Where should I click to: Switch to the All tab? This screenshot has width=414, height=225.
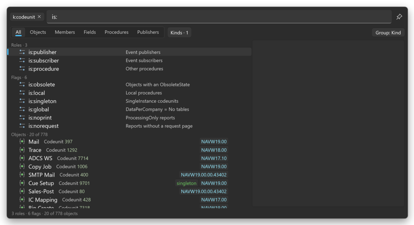click(18, 32)
